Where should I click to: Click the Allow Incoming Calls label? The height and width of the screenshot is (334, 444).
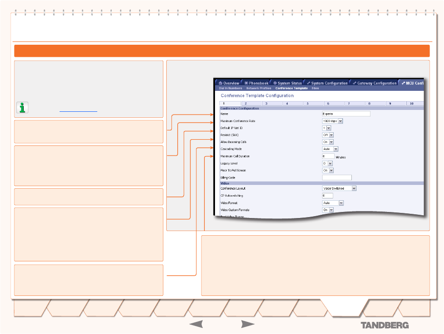click(x=233, y=142)
